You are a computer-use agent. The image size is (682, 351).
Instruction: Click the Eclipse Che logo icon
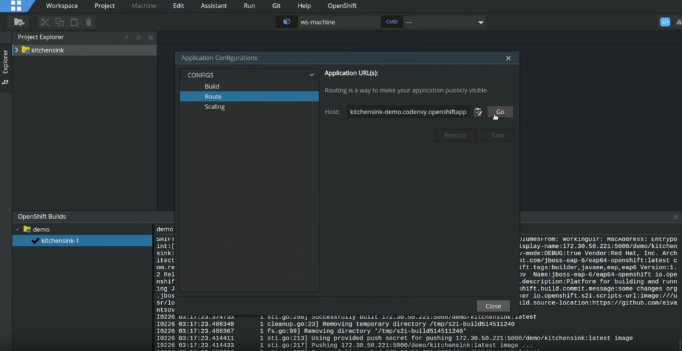(x=15, y=6)
